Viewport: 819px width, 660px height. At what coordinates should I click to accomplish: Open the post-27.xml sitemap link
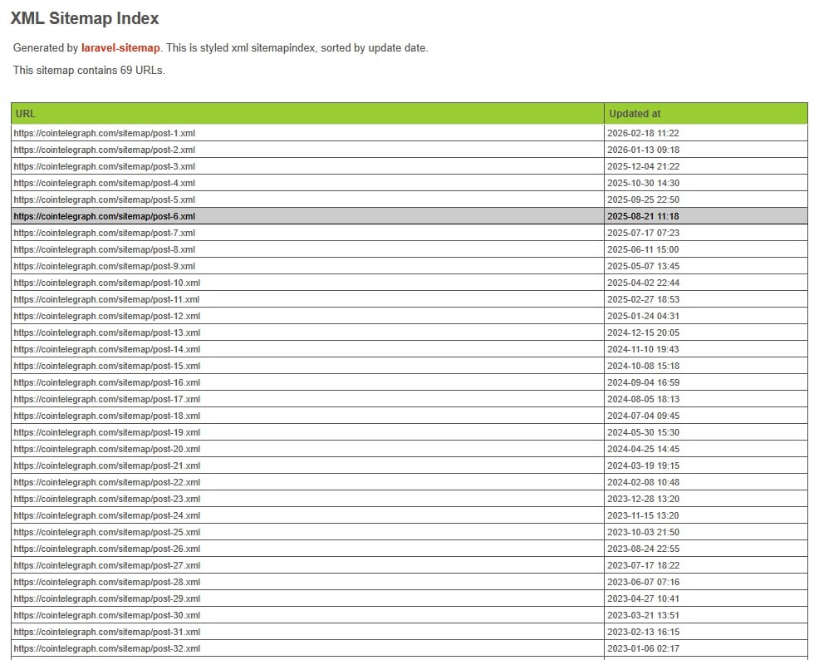[x=107, y=565]
